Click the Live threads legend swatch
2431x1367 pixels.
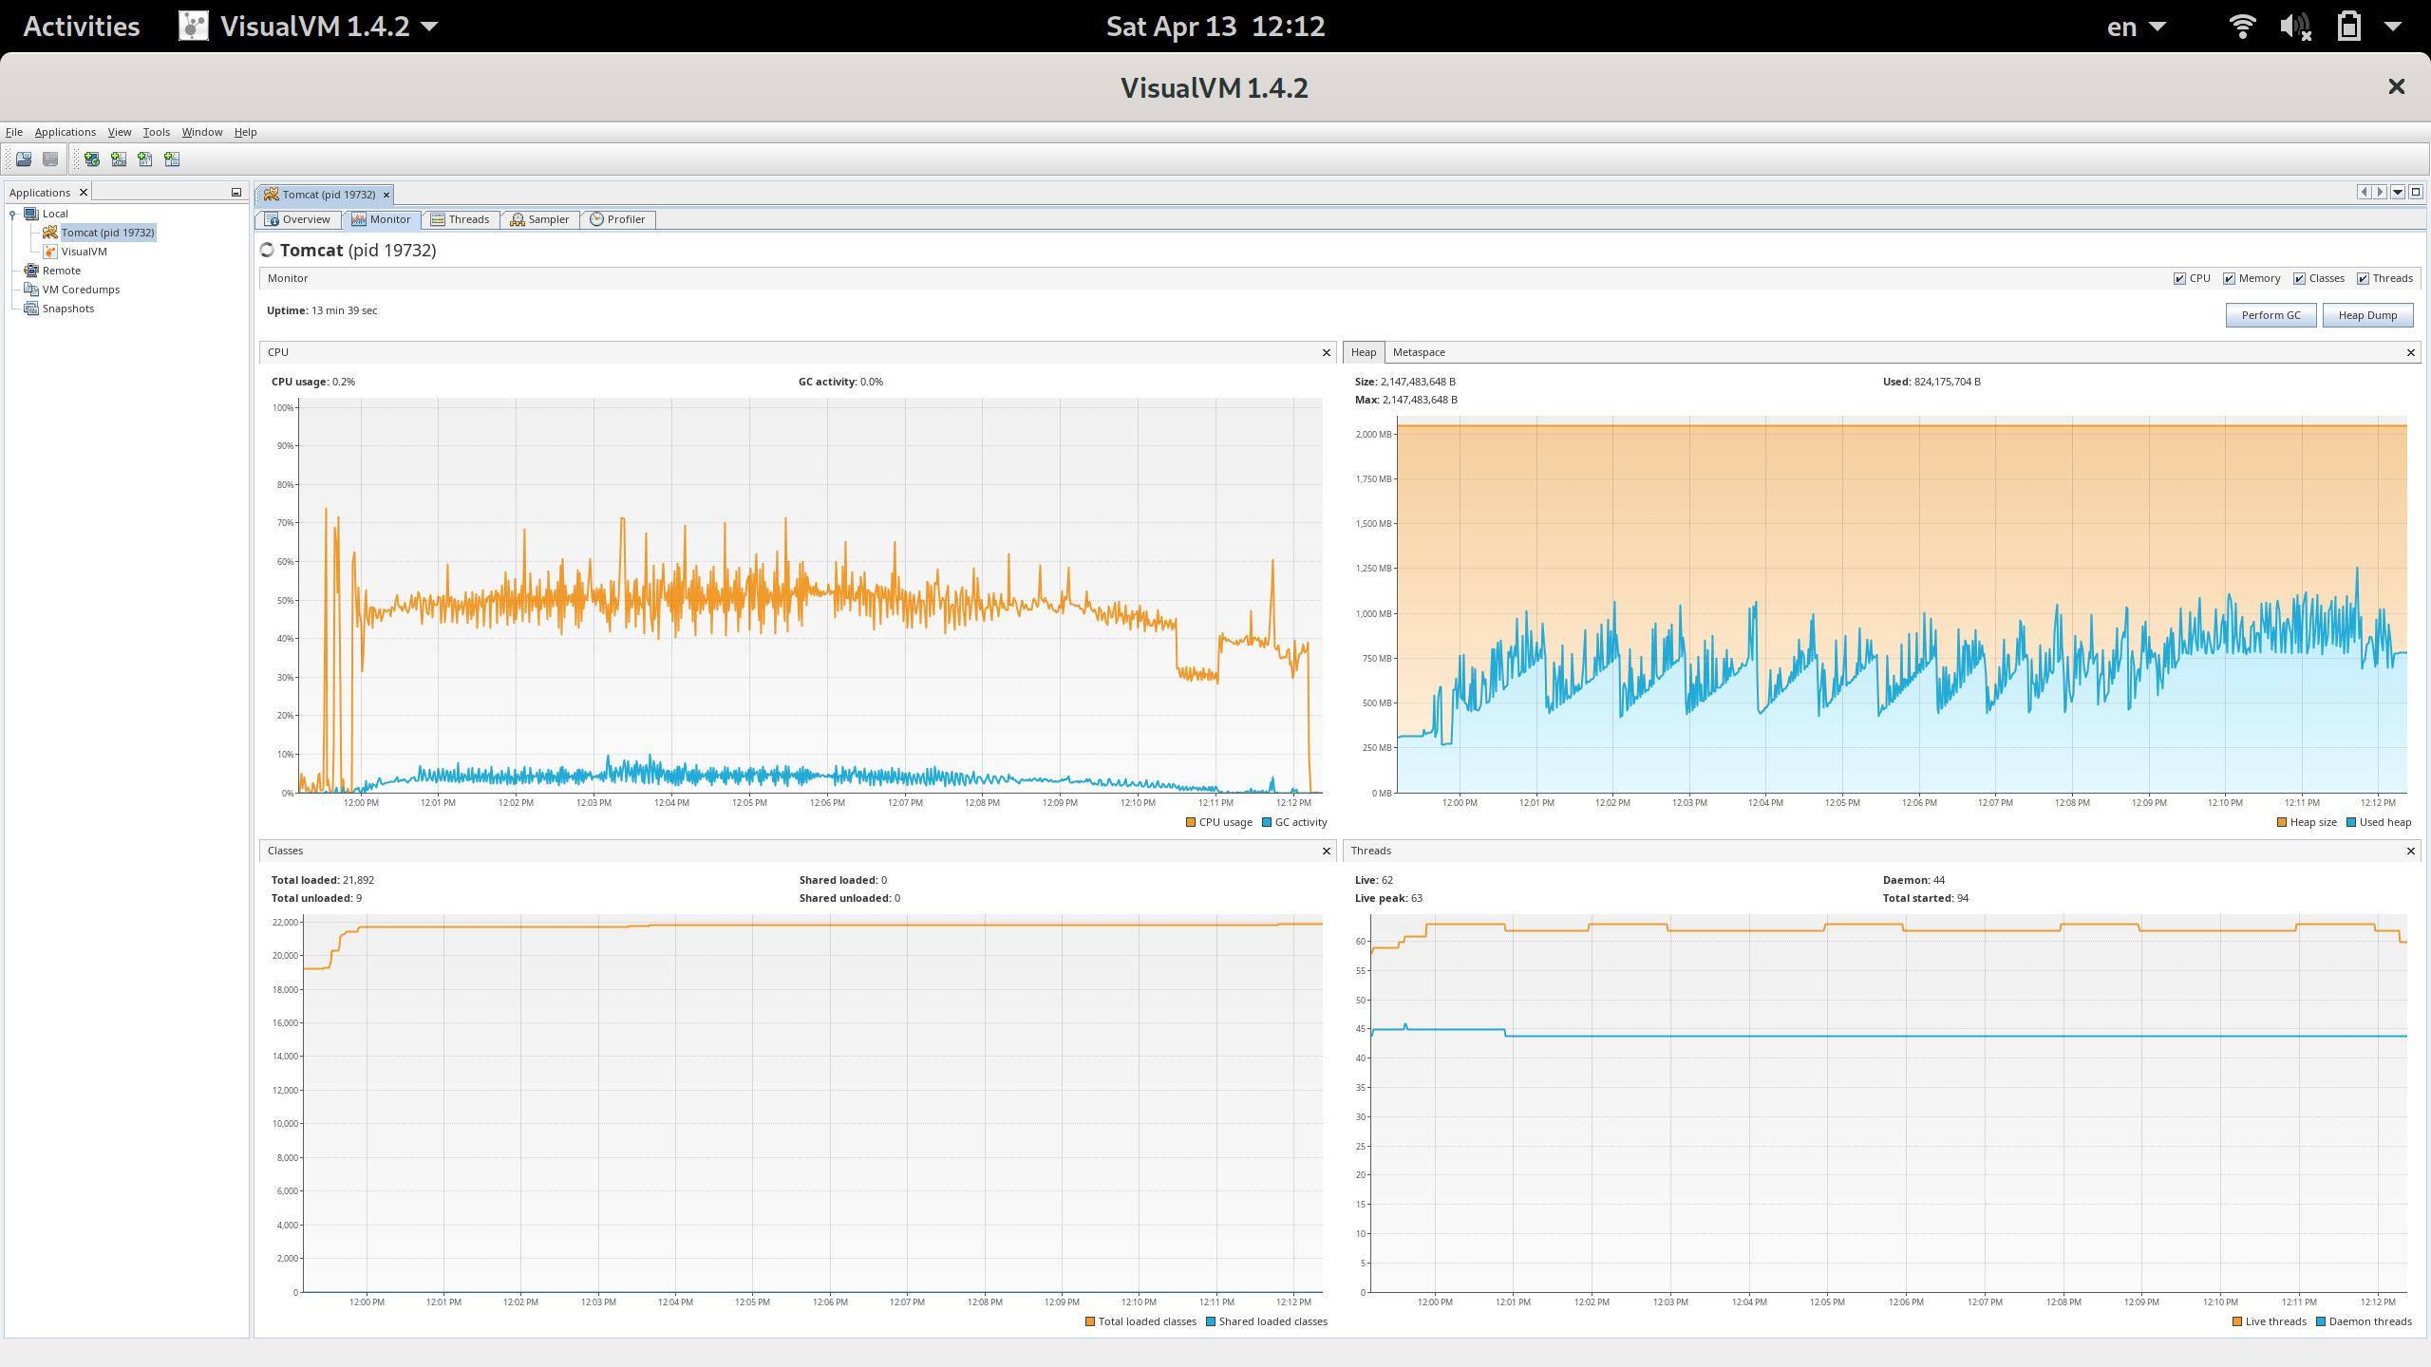point(2237,1321)
